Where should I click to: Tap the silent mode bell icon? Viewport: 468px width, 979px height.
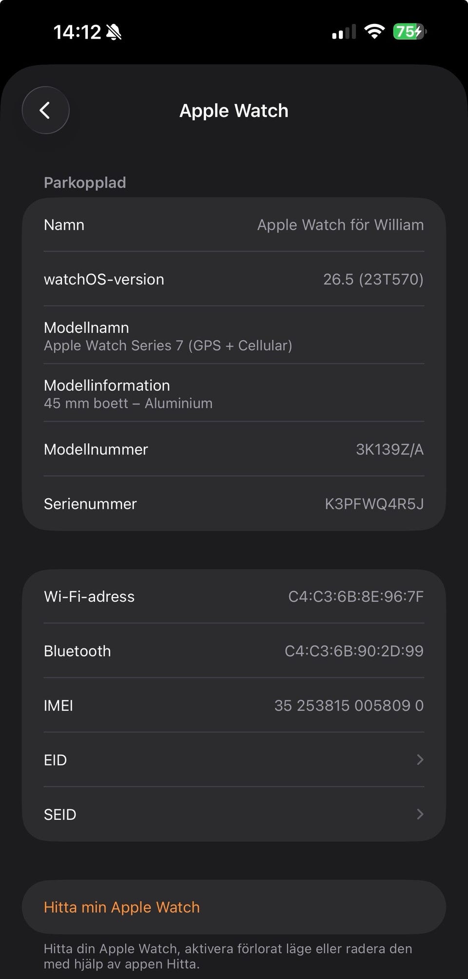(114, 32)
